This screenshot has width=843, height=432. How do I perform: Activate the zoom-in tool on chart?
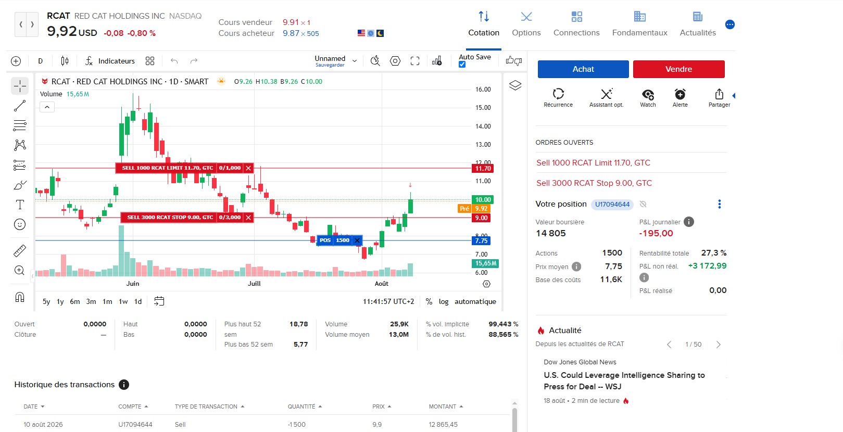click(20, 270)
